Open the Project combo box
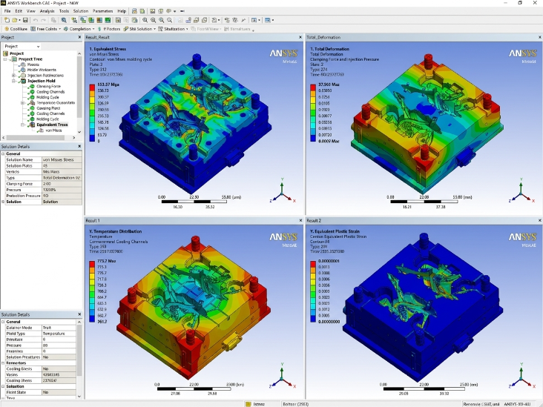This screenshot has height=407, width=543. 22,46
